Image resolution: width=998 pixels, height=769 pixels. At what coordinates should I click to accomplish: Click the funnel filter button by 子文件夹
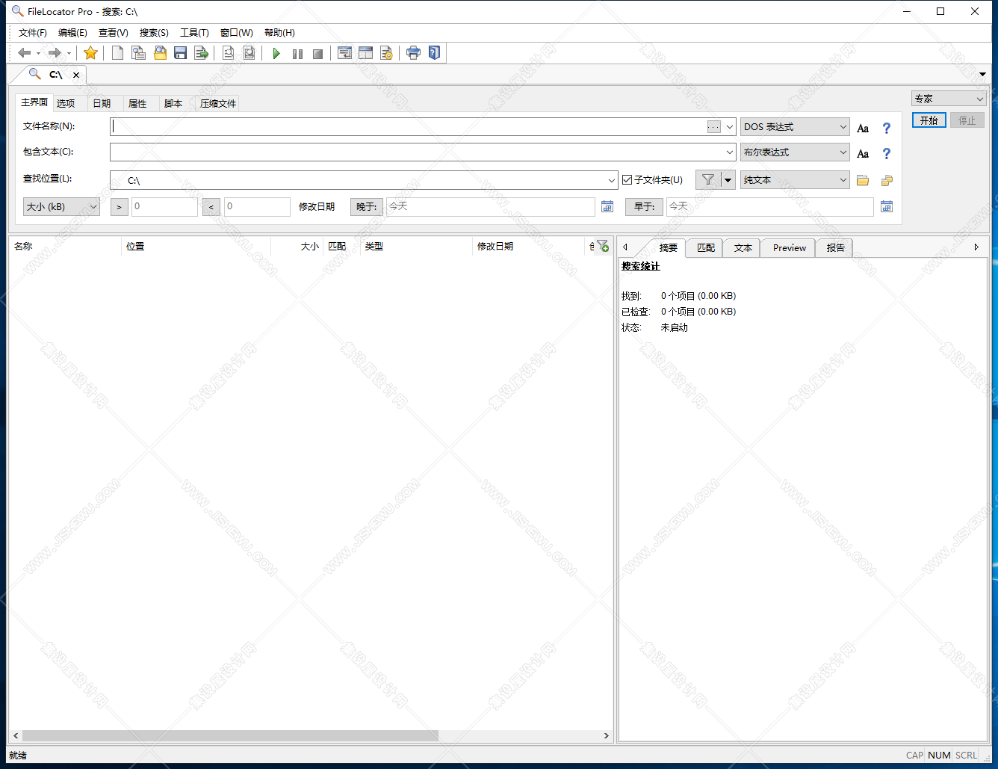tap(708, 179)
